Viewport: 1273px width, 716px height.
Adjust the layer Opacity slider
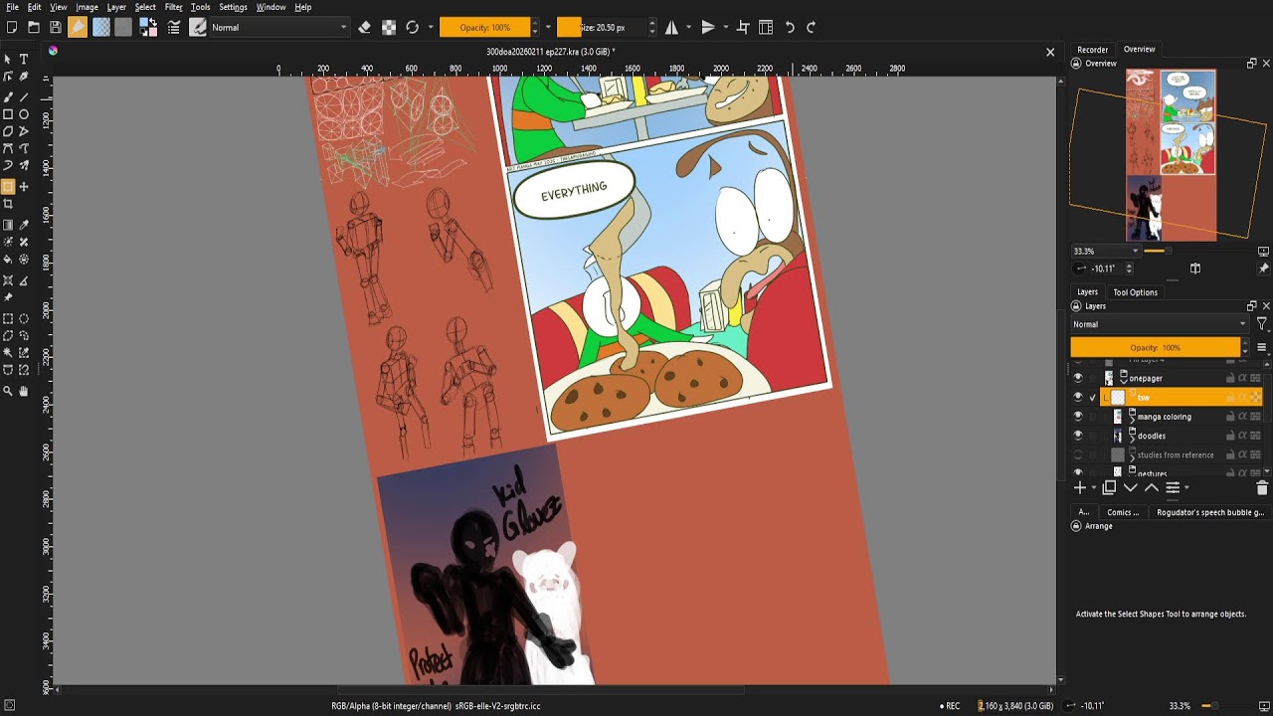(x=1156, y=347)
